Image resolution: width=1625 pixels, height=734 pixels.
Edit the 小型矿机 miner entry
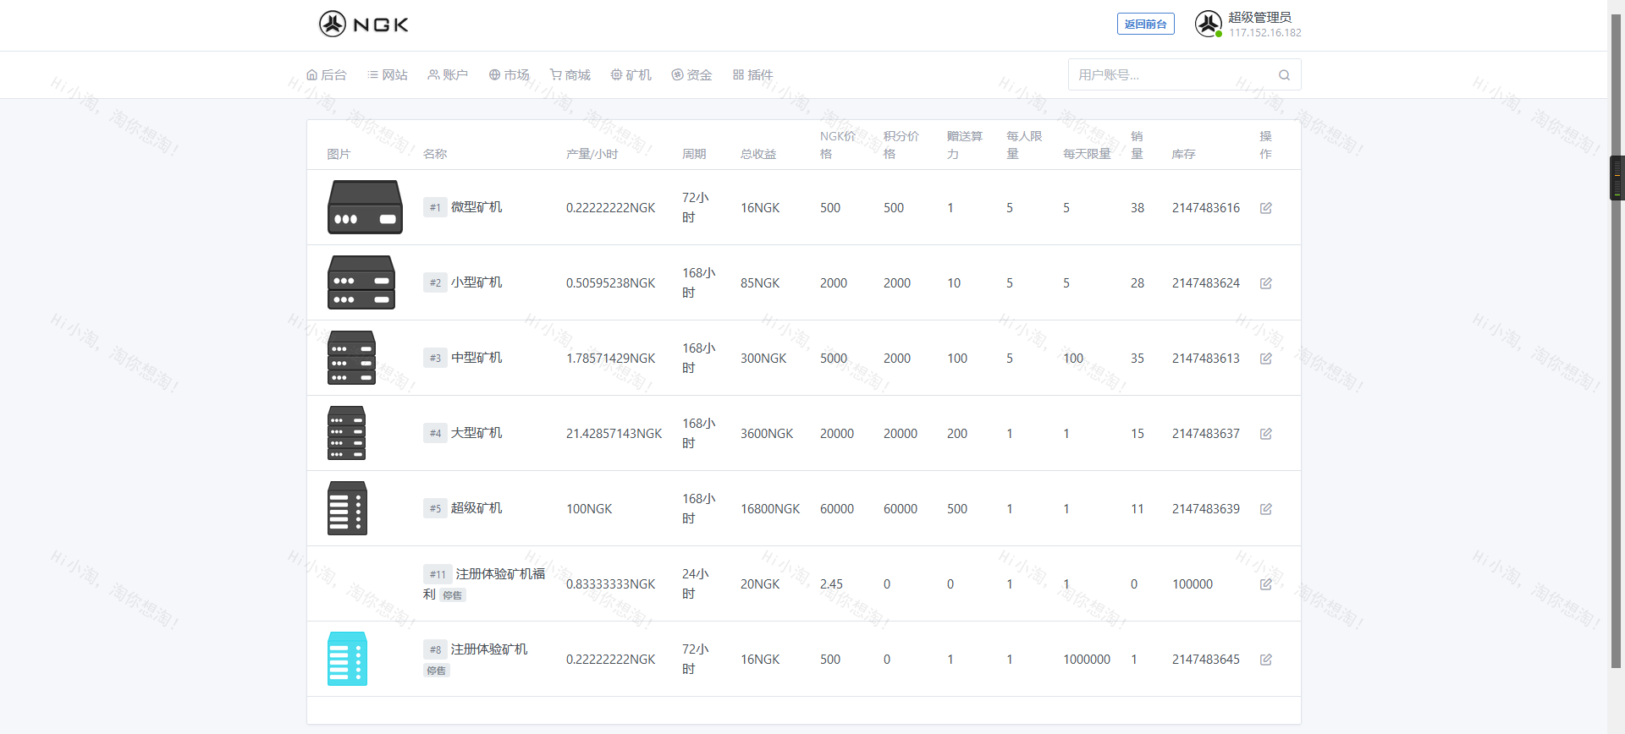tap(1265, 283)
